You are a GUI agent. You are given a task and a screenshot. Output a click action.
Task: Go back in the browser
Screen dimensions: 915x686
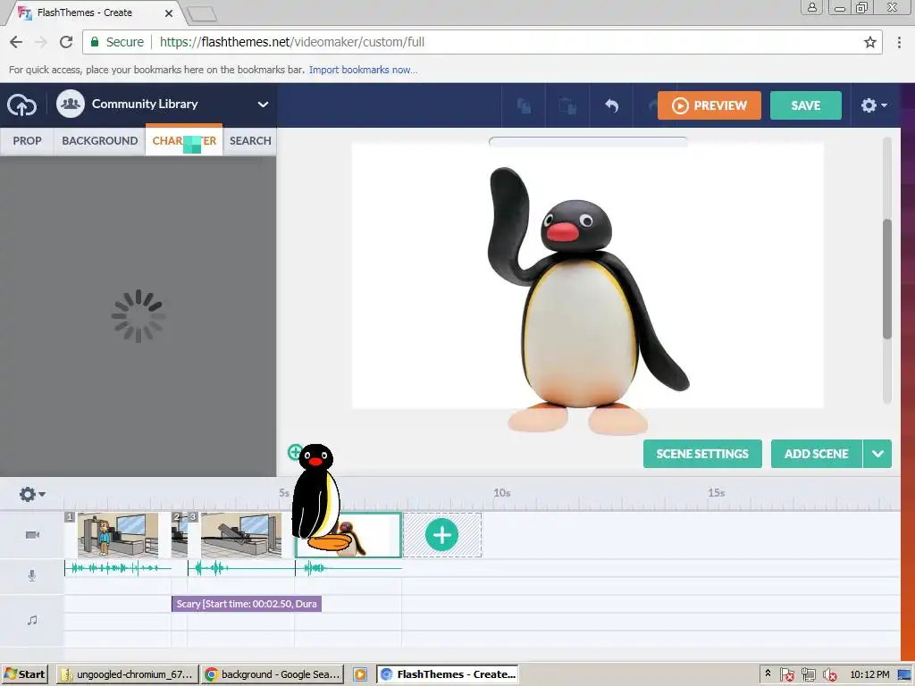(x=16, y=42)
